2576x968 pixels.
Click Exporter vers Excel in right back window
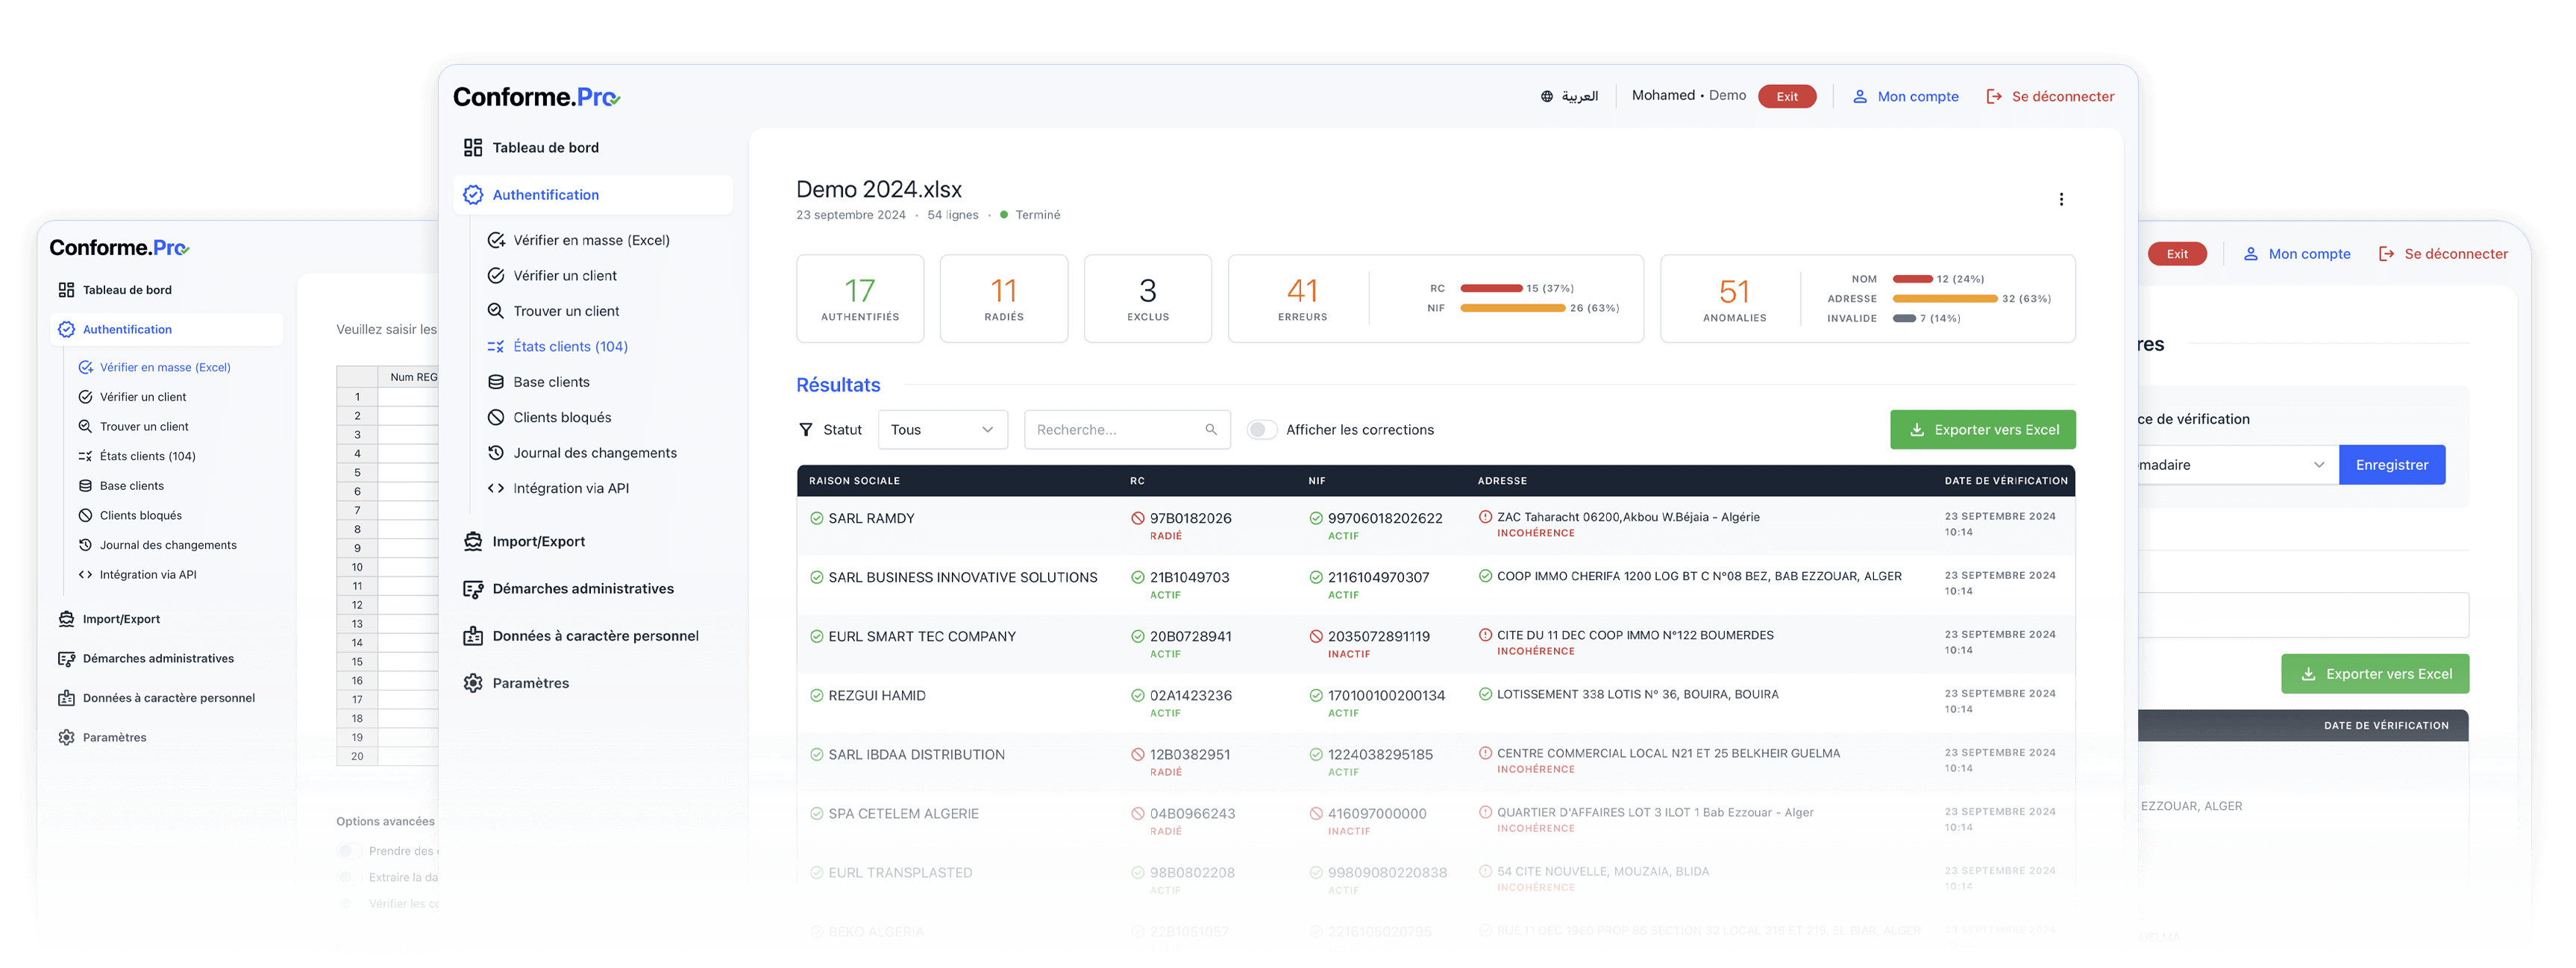coord(2375,674)
